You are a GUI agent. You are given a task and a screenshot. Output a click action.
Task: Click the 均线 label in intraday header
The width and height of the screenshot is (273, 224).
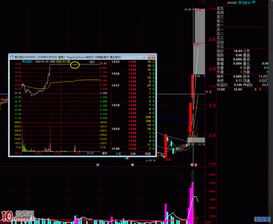click(59, 62)
